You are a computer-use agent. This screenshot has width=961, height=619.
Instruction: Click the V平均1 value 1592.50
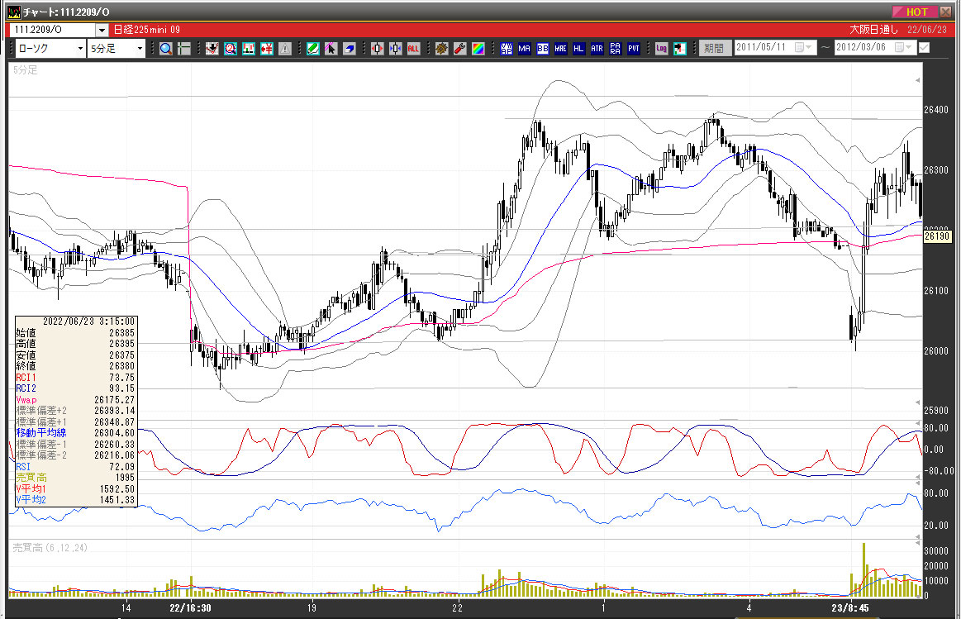point(117,489)
